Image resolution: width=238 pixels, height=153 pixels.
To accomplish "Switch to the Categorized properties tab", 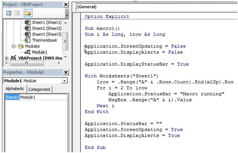I will [x=39, y=89].
